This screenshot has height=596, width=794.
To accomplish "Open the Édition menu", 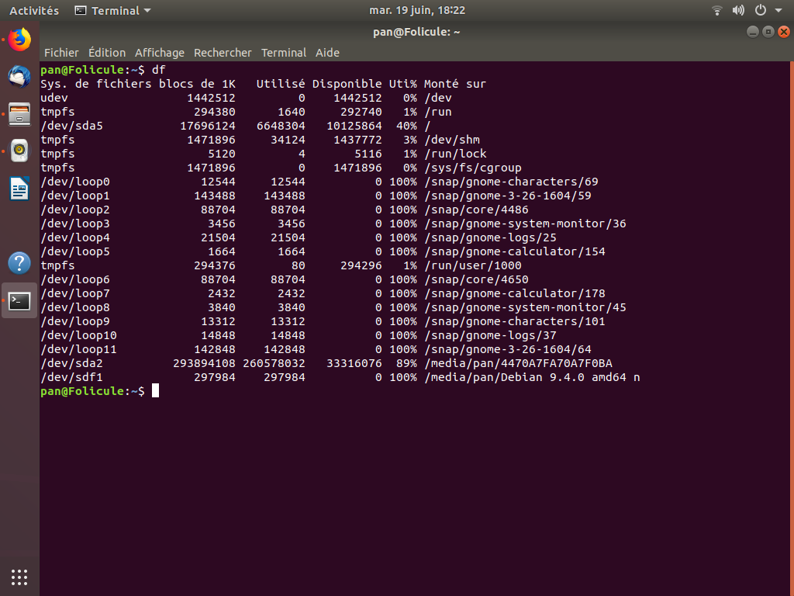I will click(107, 53).
